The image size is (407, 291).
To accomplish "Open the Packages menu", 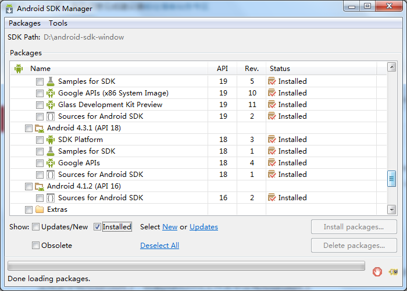I will (24, 23).
